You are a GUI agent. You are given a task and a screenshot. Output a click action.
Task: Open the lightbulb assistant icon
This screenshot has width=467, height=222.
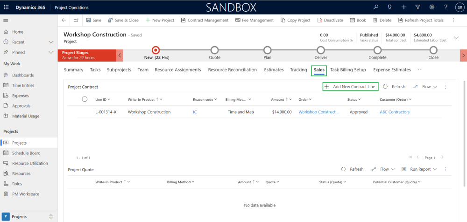(389, 7)
